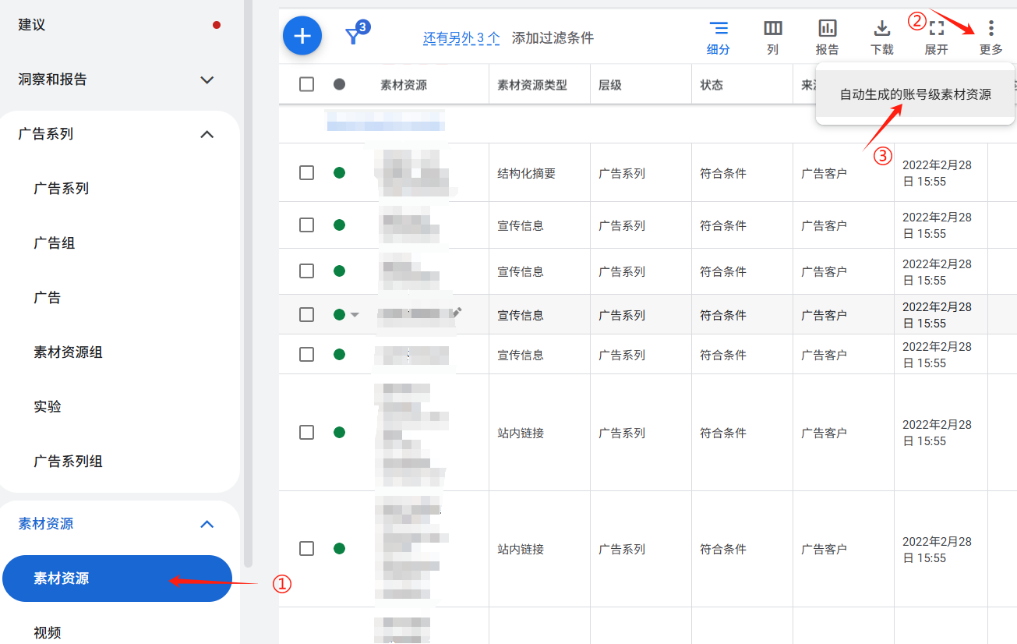Open the filter funnel icon
This screenshot has width=1017, height=644.
(354, 36)
